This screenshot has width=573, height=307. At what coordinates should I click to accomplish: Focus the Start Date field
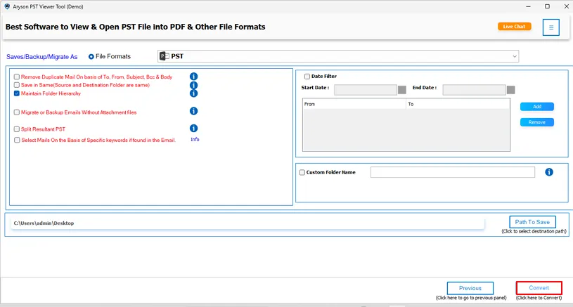point(366,90)
